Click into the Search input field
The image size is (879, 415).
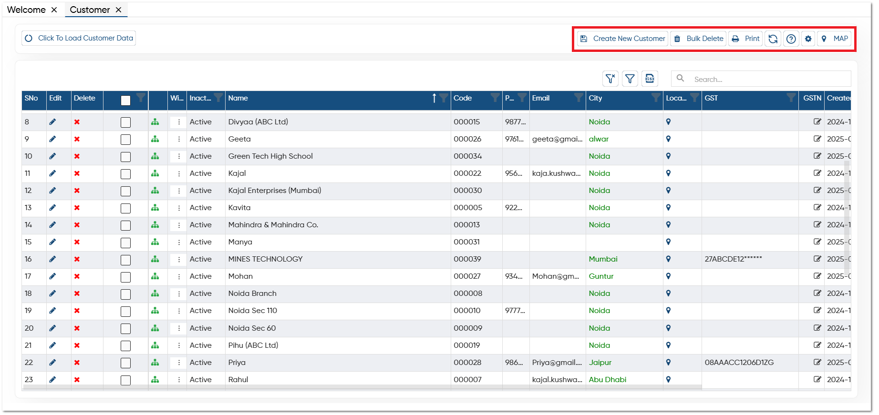pyautogui.click(x=761, y=79)
